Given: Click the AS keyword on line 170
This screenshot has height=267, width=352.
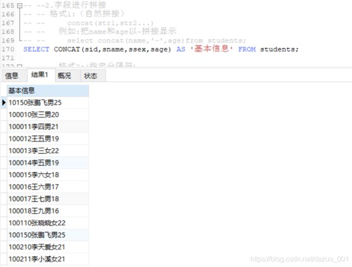Looking at the screenshot, I should click(x=181, y=49).
